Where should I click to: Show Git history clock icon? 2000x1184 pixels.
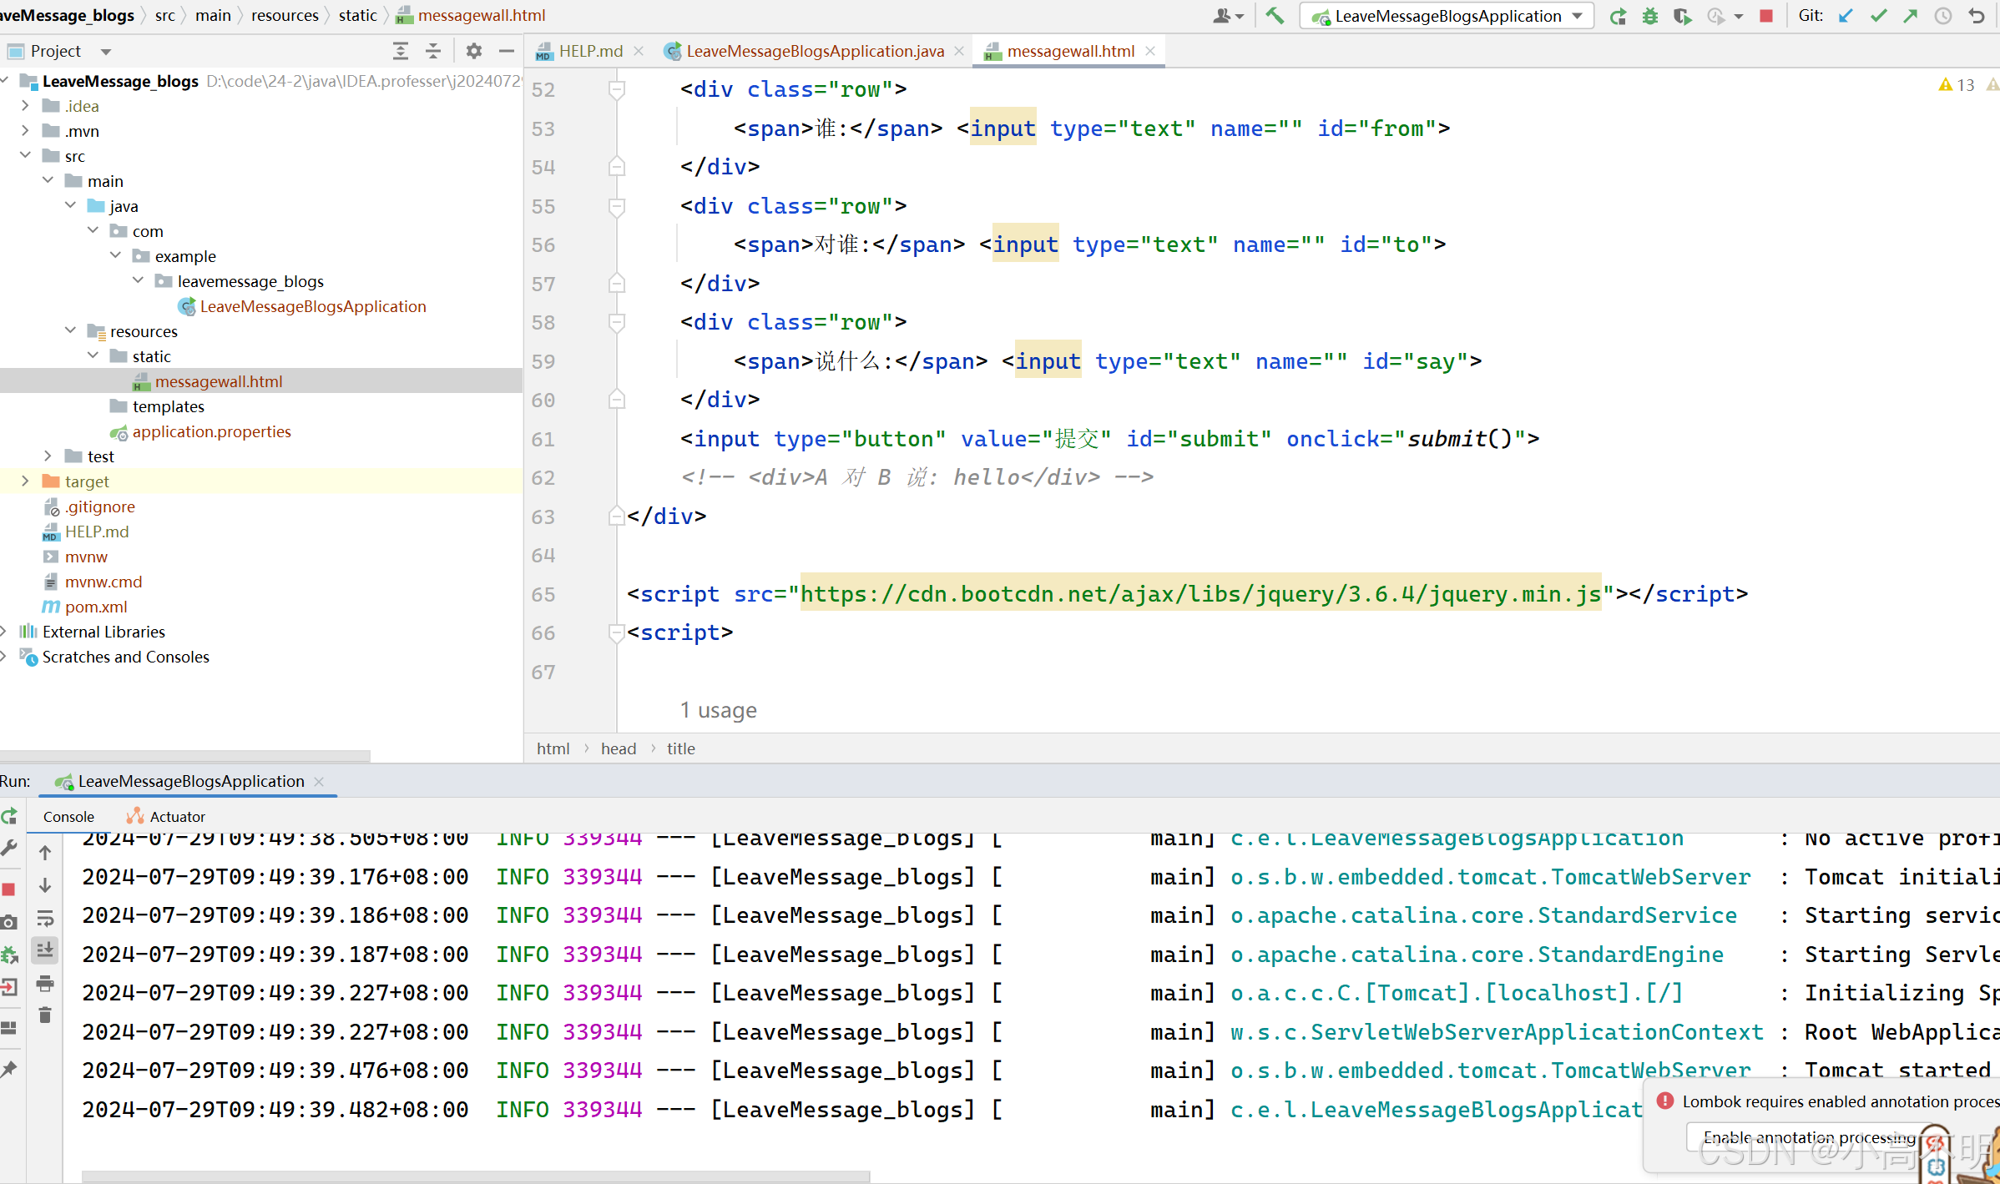pos(1943,16)
